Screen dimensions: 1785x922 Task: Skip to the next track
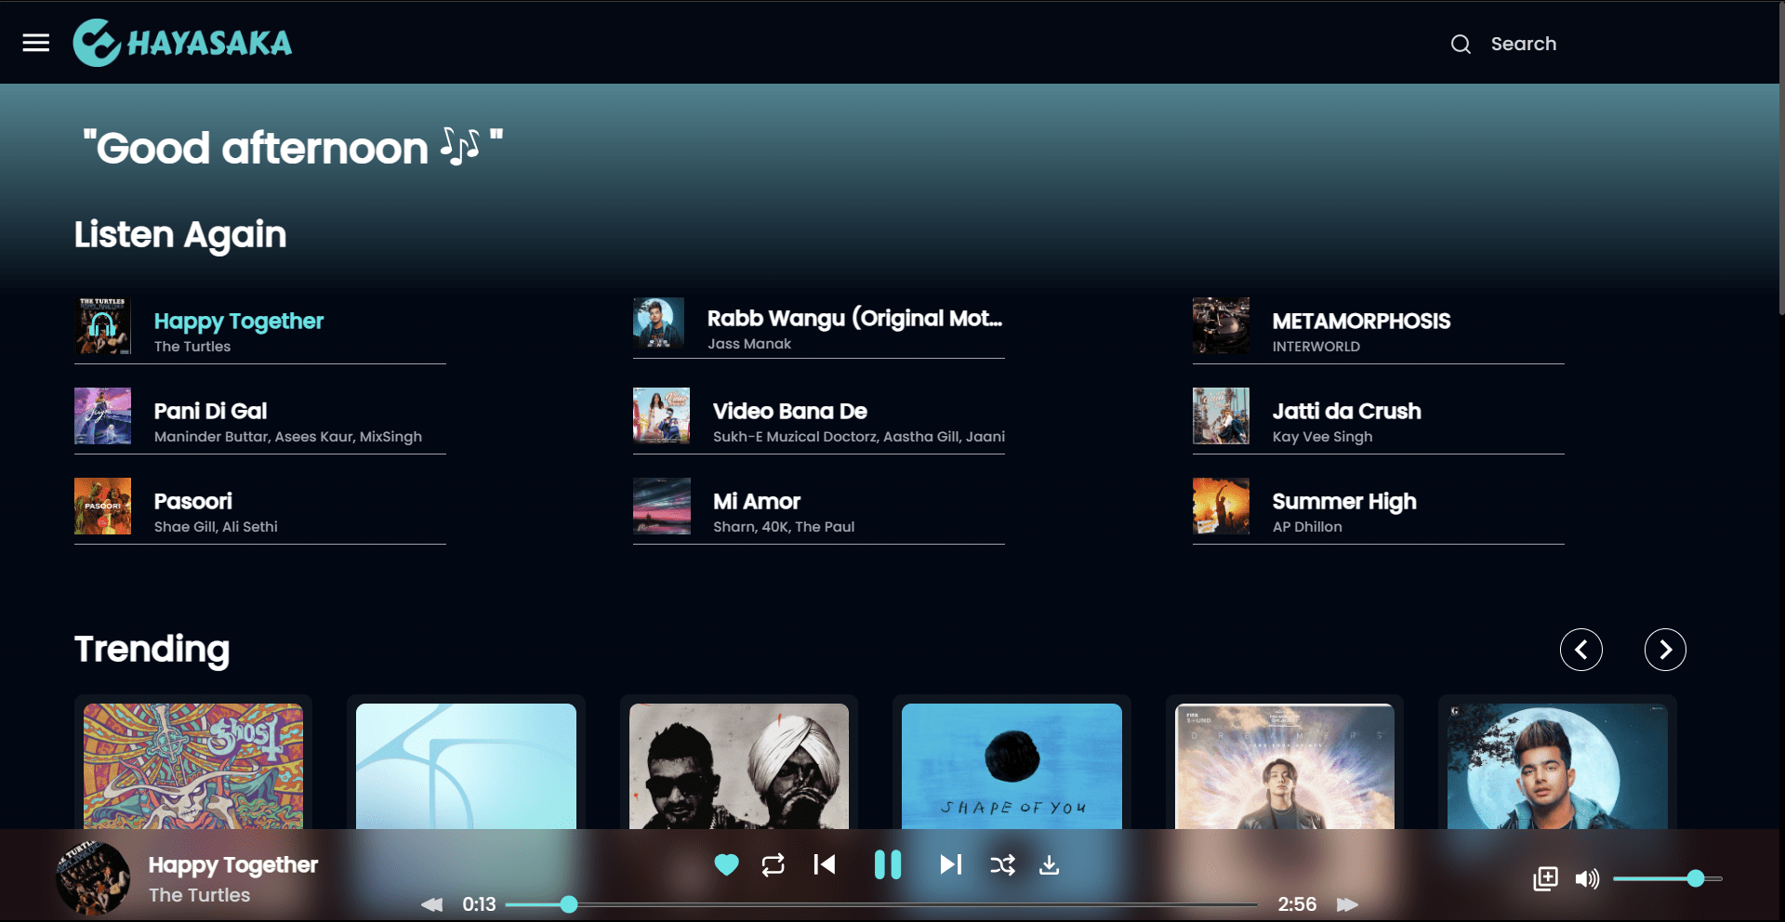950,865
